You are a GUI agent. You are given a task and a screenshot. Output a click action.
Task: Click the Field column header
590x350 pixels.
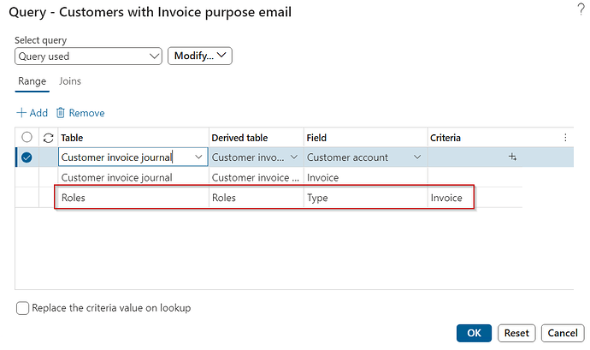coord(365,138)
